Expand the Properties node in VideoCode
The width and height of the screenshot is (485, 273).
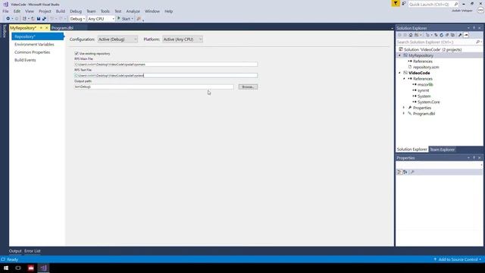click(404, 108)
